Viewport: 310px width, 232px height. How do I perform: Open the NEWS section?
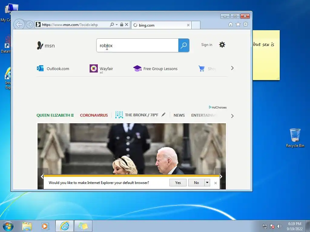[x=179, y=115]
